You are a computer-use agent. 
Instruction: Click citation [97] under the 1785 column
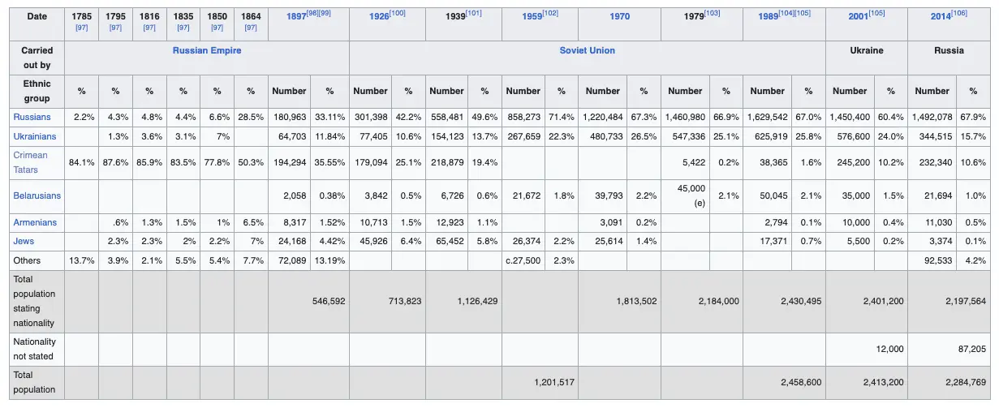tap(81, 28)
